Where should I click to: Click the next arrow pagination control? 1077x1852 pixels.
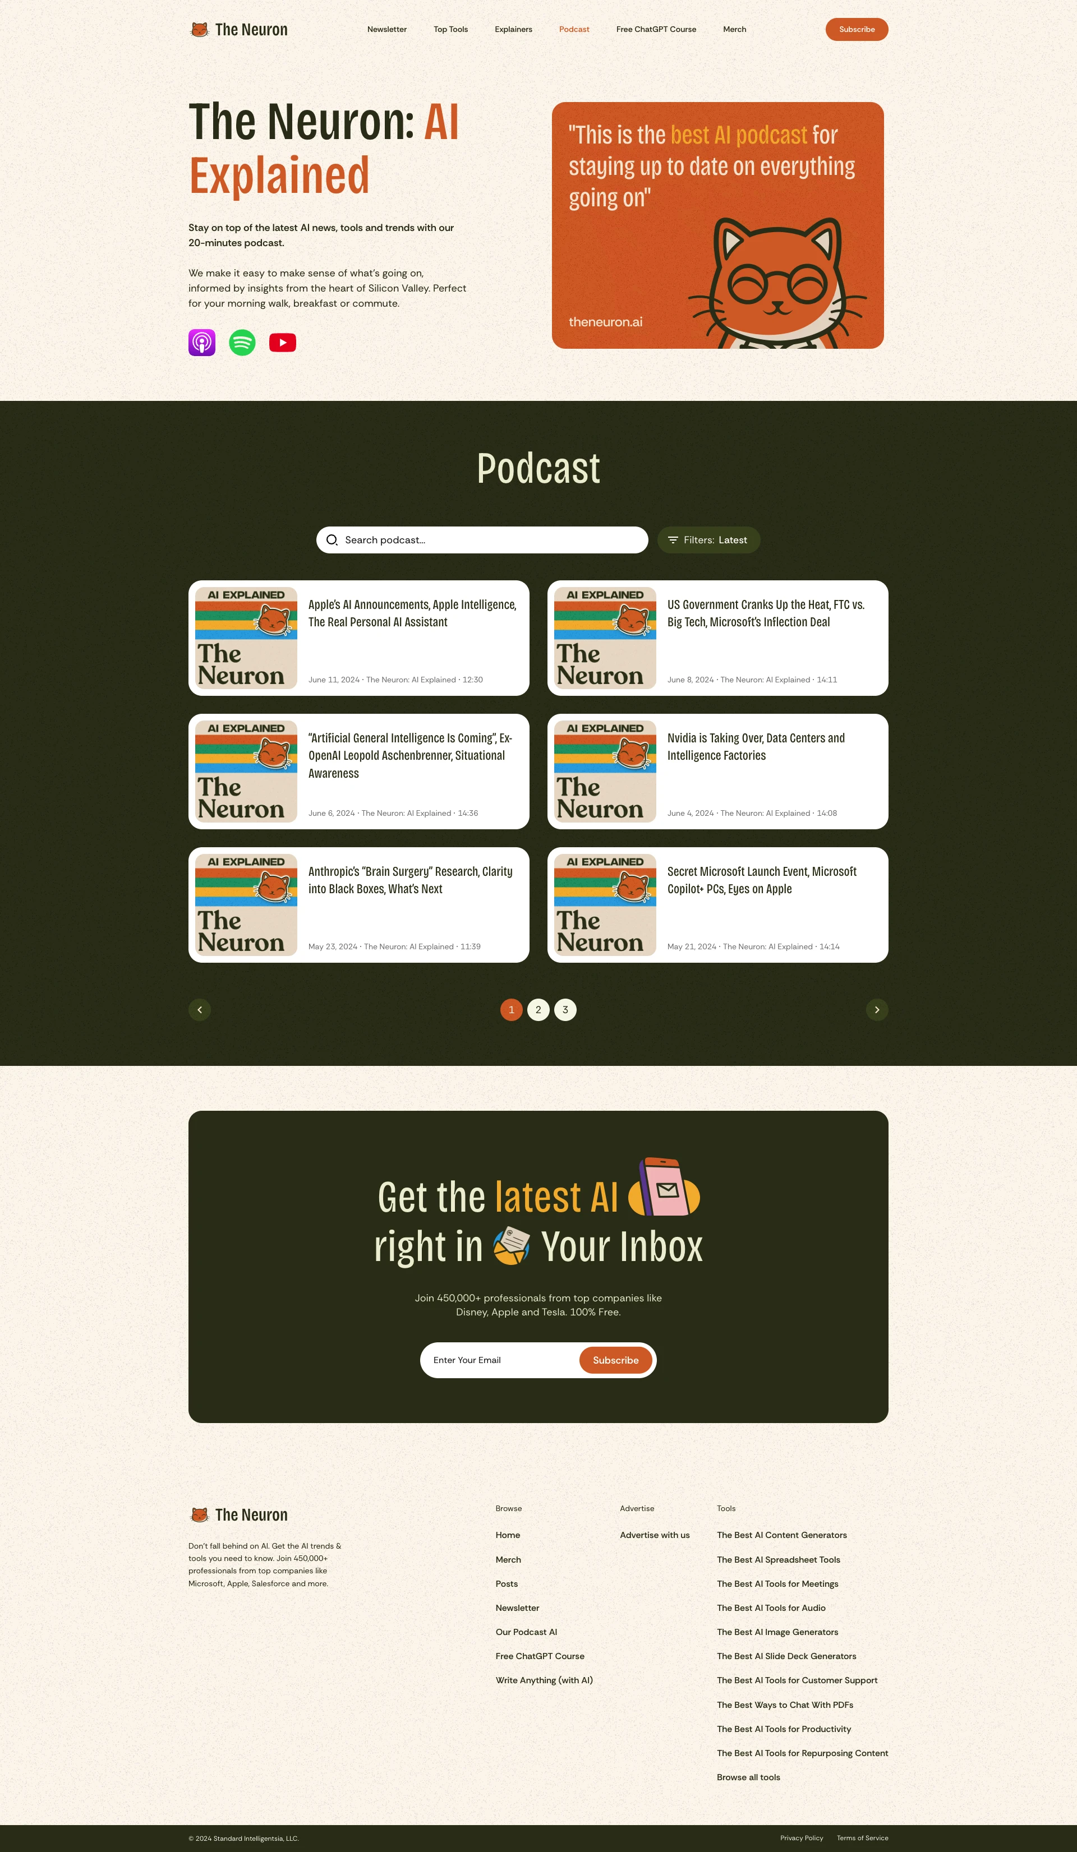(x=877, y=1009)
